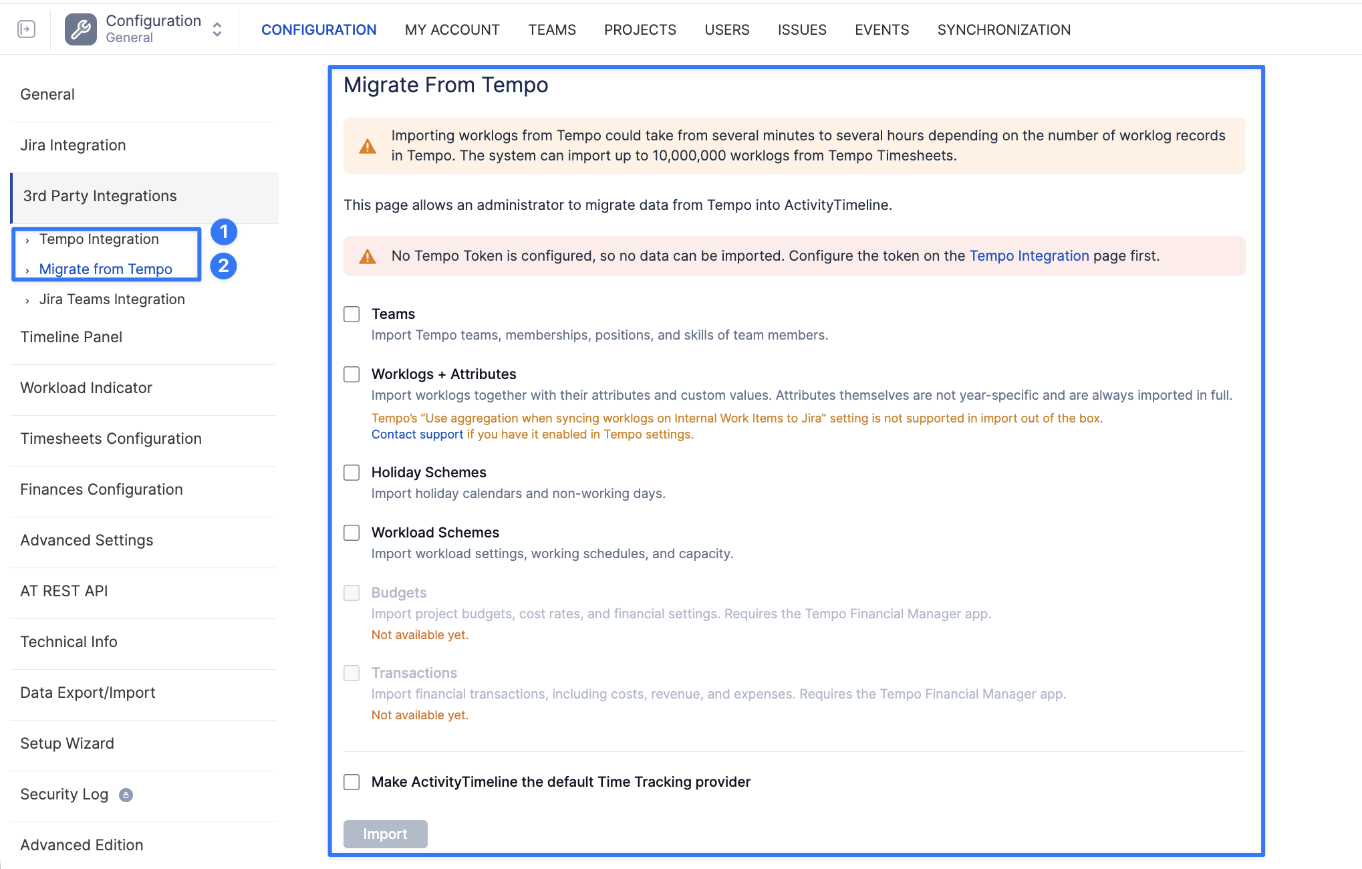
Task: Enable Make ActivityTimeline default Time Tracking provider
Action: point(352,782)
